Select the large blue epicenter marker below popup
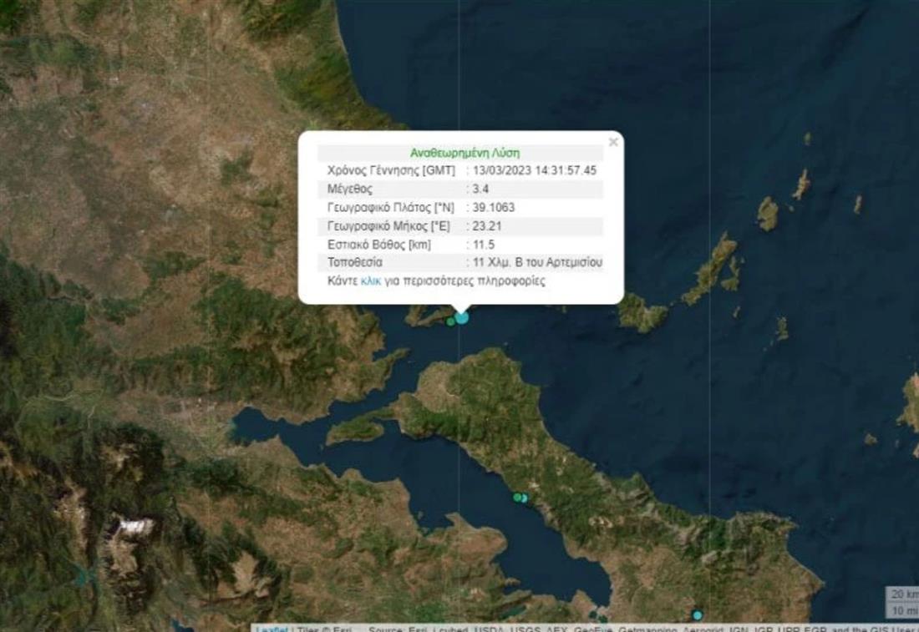Image resolution: width=919 pixels, height=632 pixels. click(x=461, y=317)
